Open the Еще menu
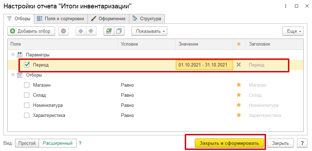This screenshot has height=151, width=312. (x=293, y=31)
